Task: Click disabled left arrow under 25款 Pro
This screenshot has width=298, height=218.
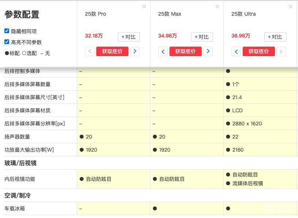Action: click(90, 51)
